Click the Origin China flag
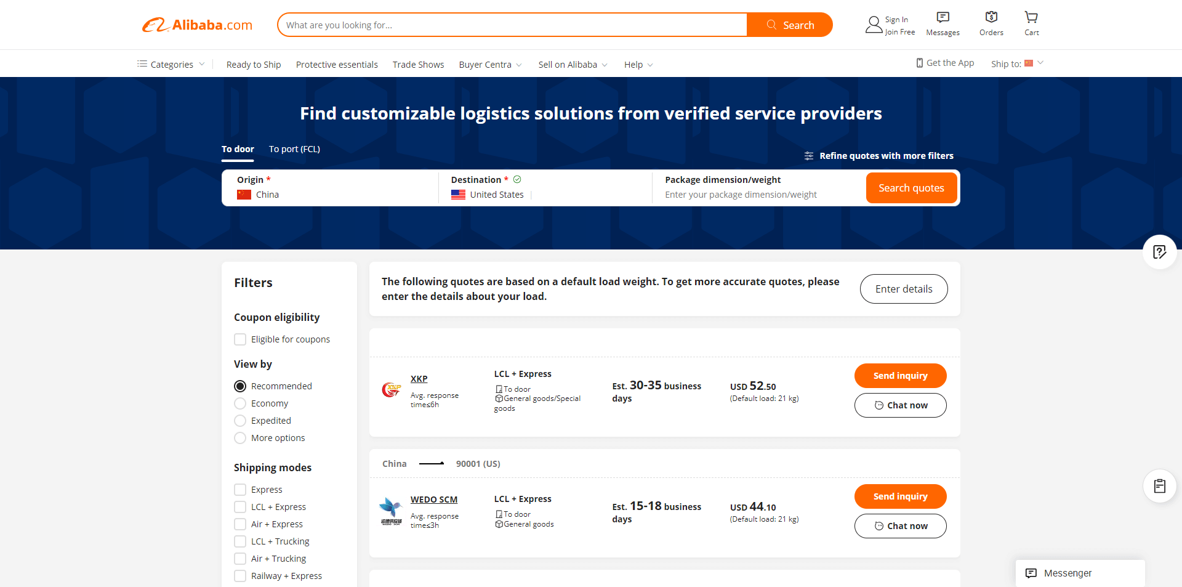 tap(244, 195)
